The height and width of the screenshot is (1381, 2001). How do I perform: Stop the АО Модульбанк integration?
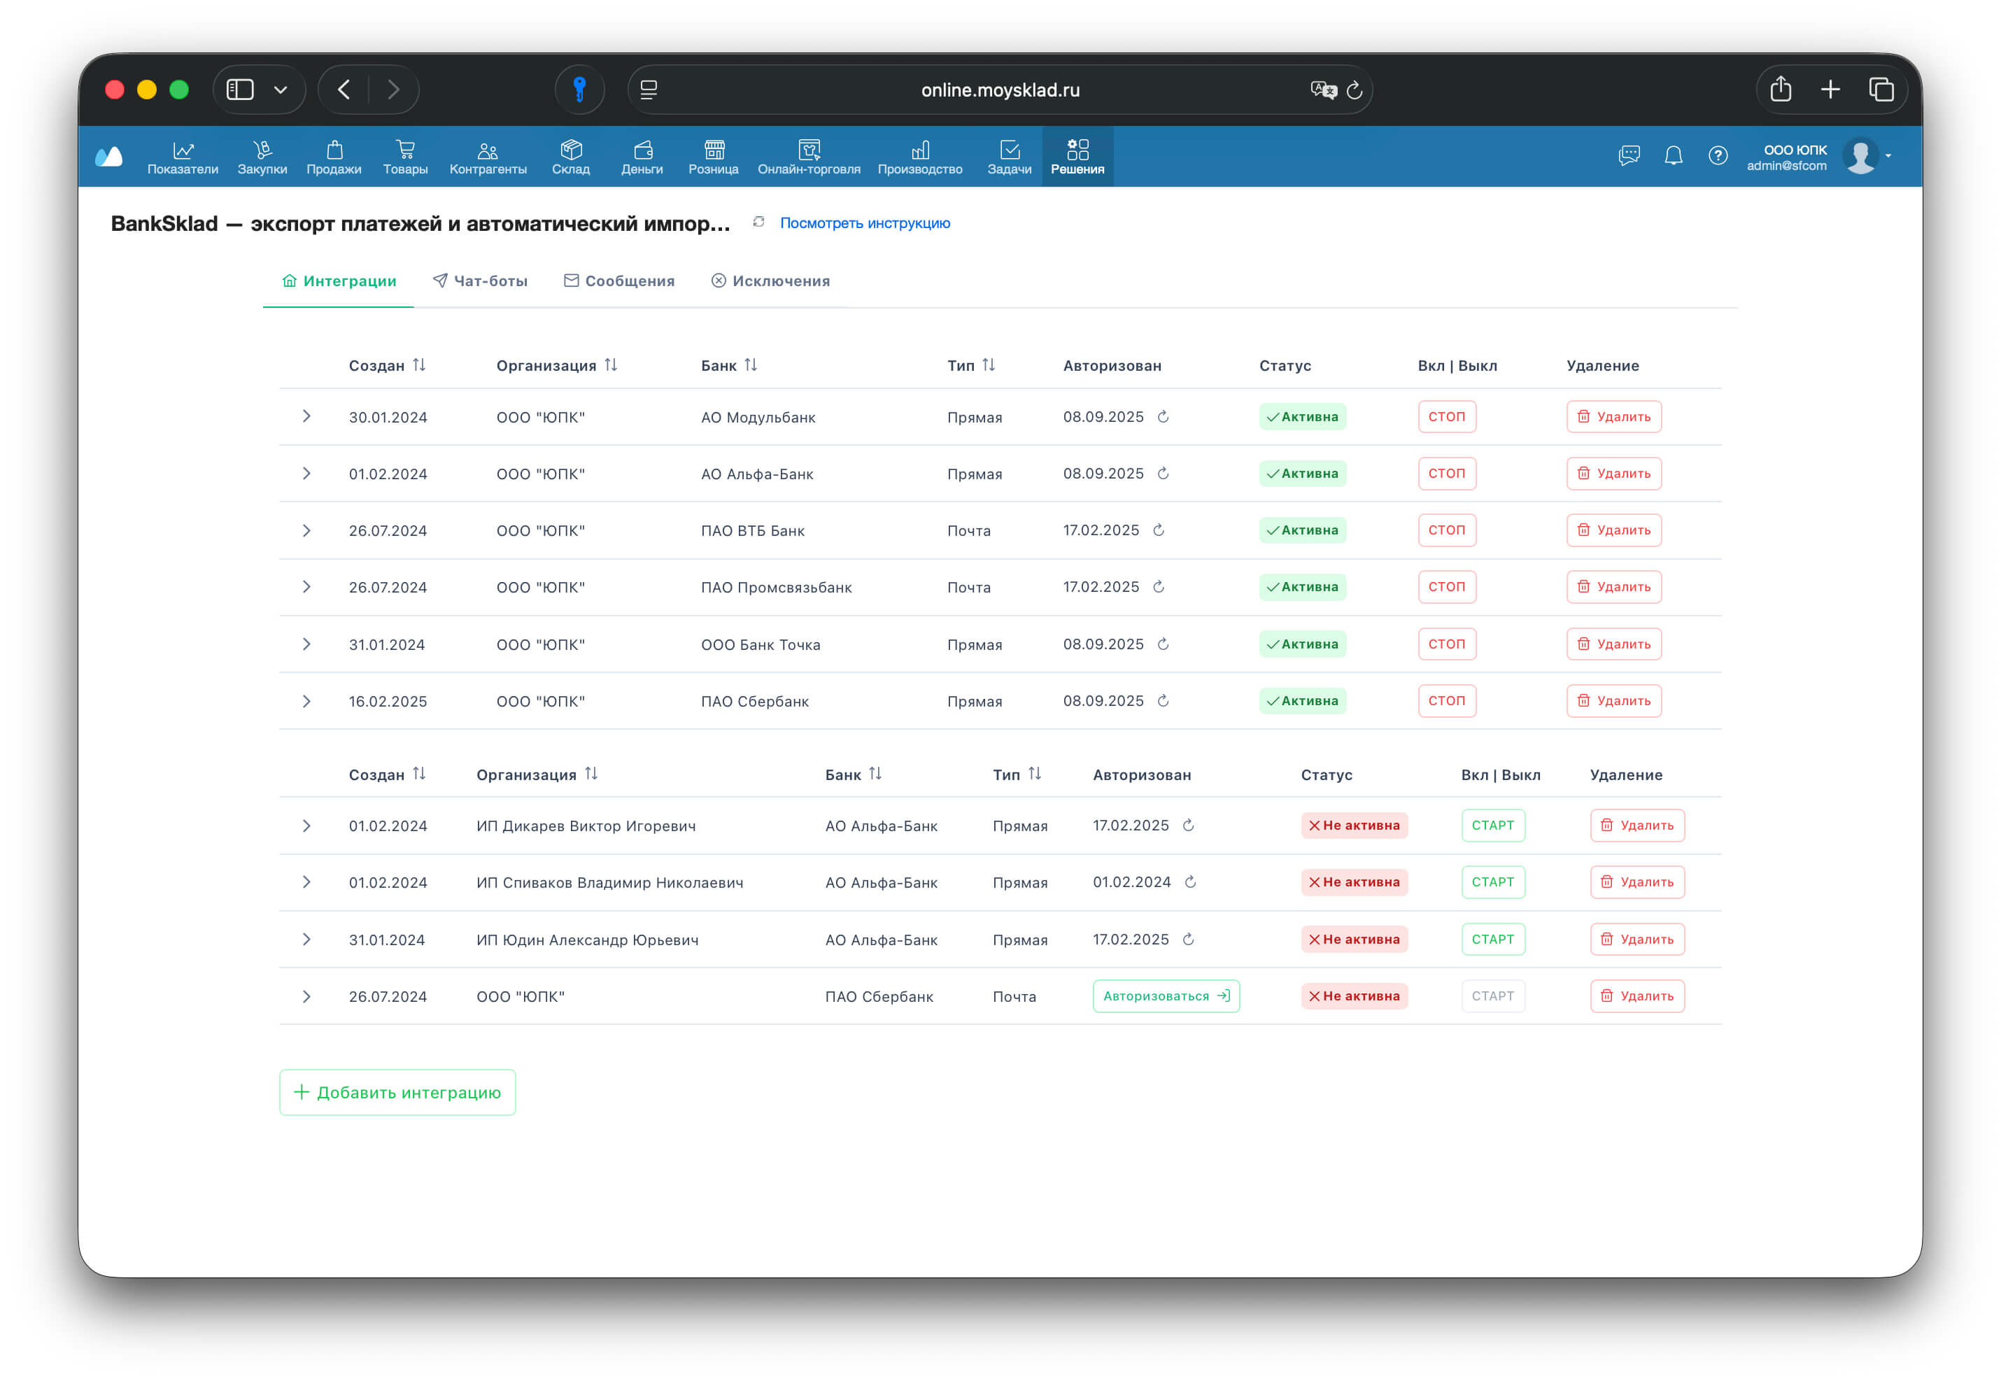[1448, 417]
